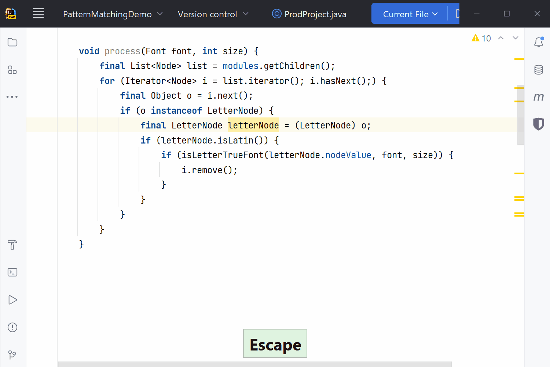Click the shield icon in the right sidebar
The image size is (550, 367).
(x=538, y=124)
